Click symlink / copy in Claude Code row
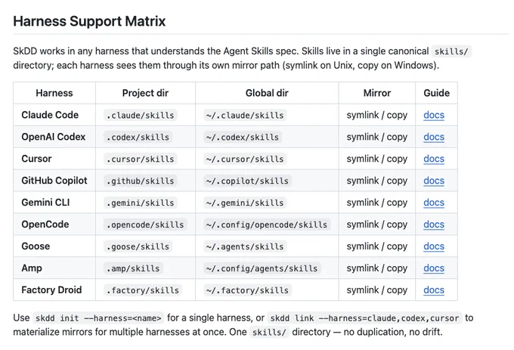Image resolution: width=514 pixels, height=350 pixels. click(377, 115)
